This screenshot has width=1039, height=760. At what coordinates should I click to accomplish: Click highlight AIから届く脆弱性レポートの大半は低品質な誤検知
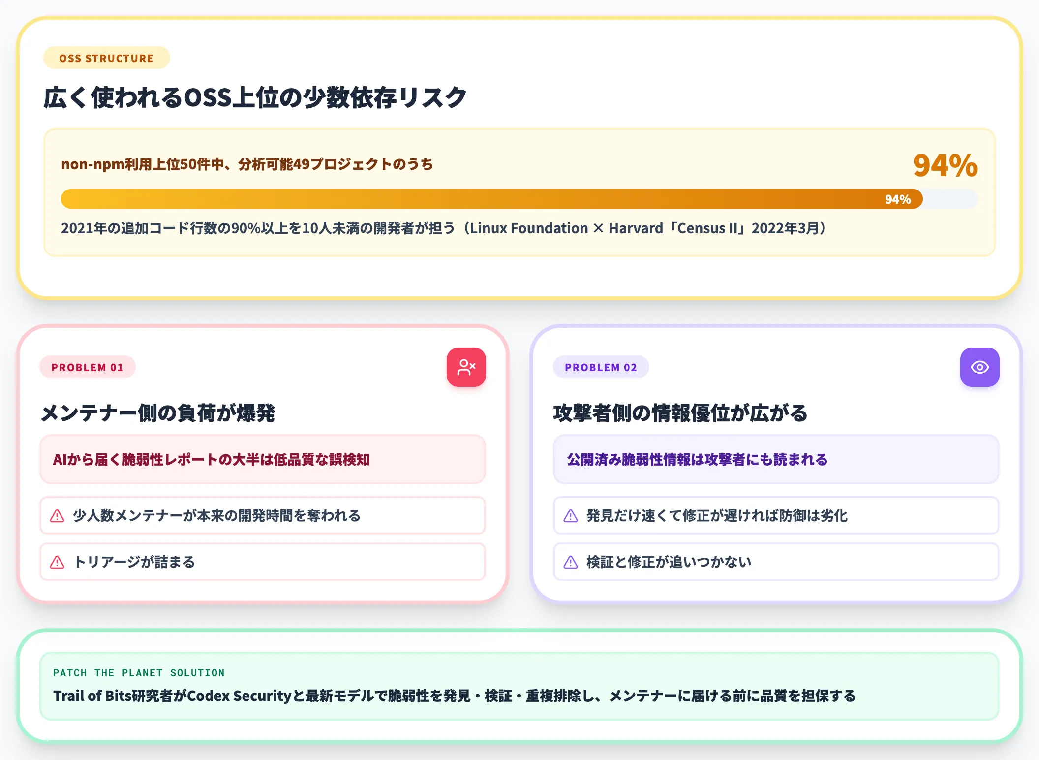coord(263,459)
